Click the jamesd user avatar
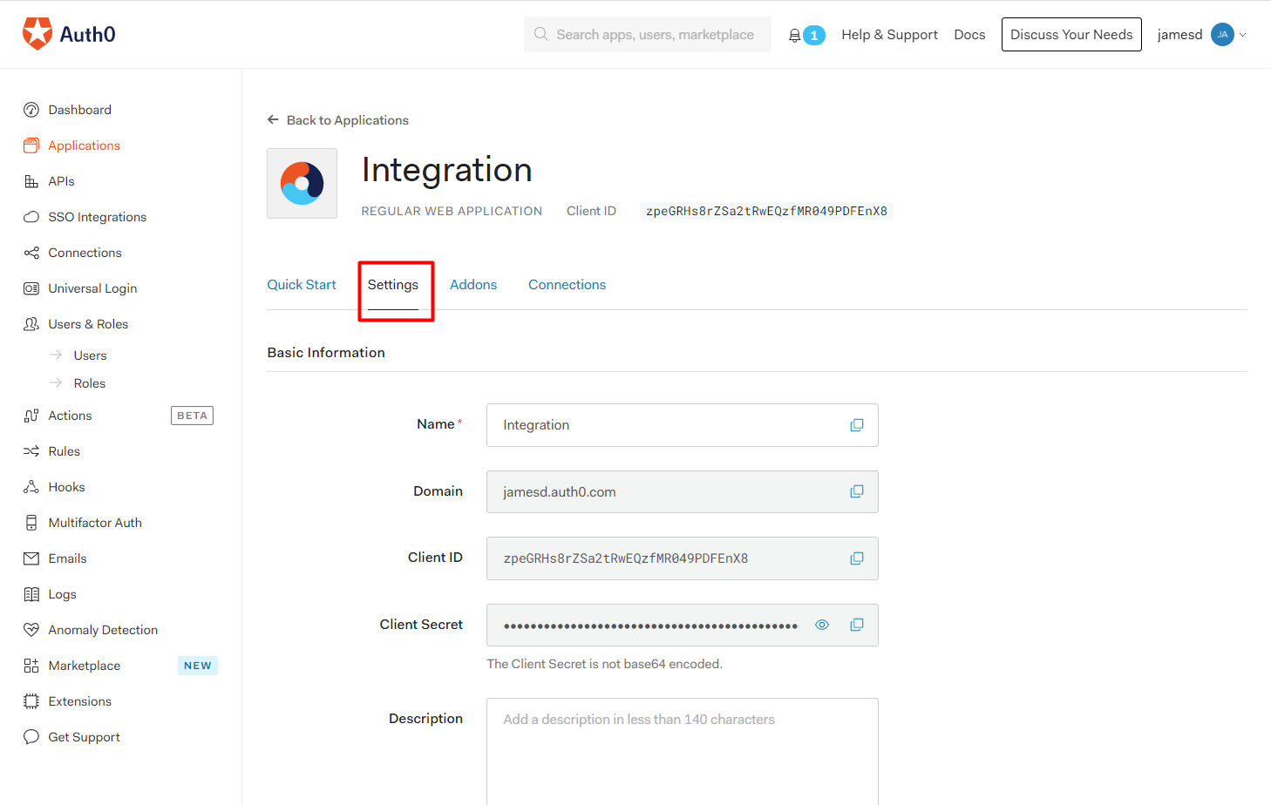 [x=1222, y=35]
